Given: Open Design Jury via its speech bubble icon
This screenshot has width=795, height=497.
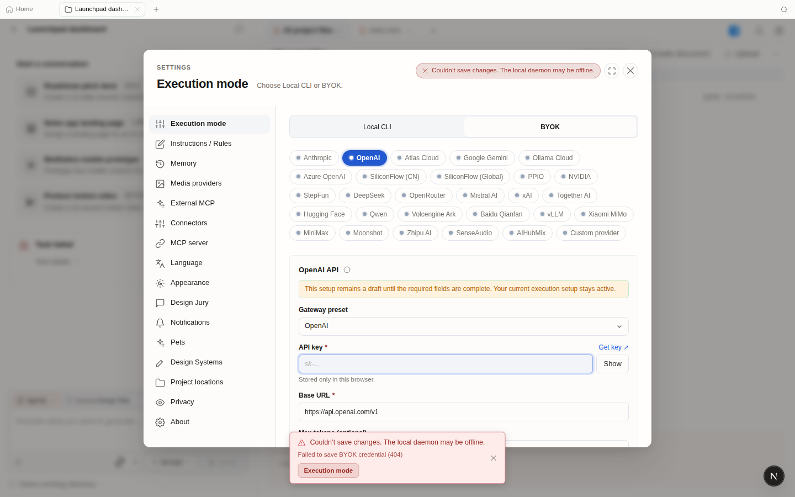Looking at the screenshot, I should tap(160, 303).
